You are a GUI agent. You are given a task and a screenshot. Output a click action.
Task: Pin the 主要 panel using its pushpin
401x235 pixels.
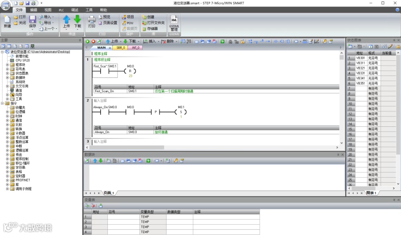pos(80,40)
